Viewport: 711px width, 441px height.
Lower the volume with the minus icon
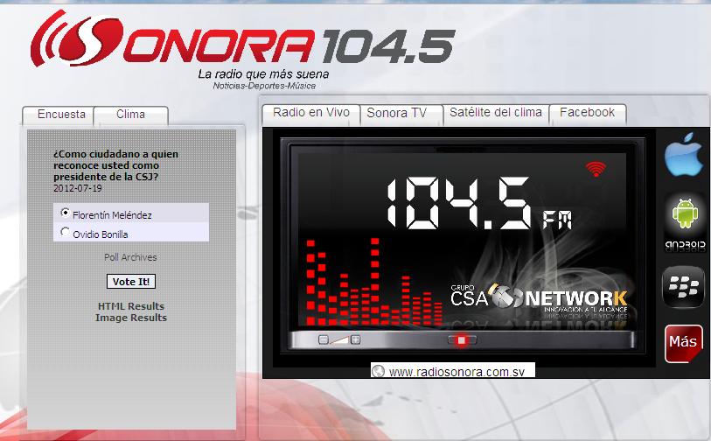(x=324, y=339)
